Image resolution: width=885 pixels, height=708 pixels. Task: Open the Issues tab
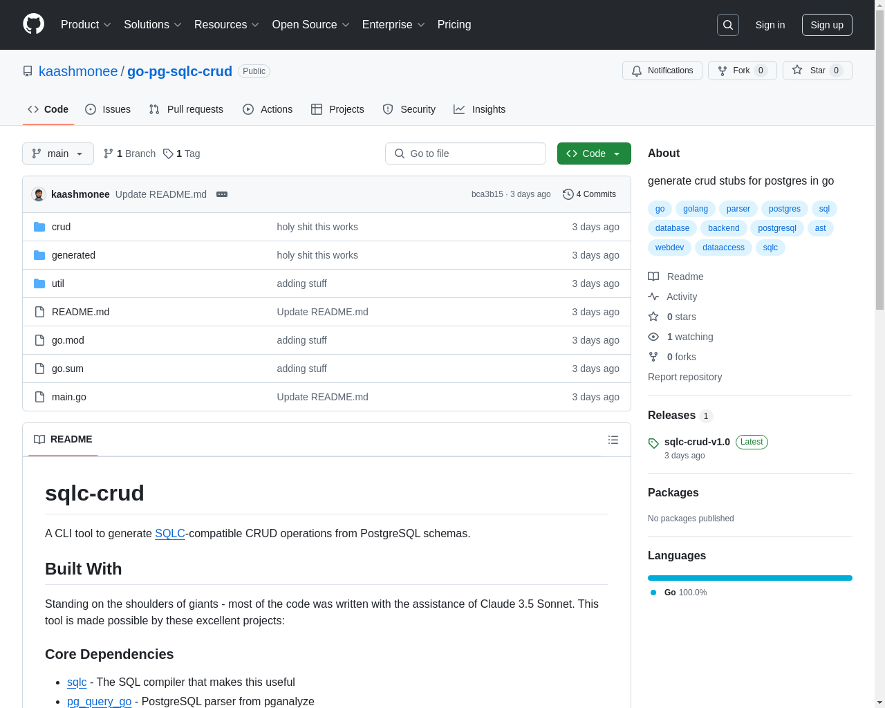pos(108,109)
